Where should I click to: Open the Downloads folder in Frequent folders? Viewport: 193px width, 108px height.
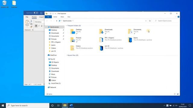106,31
